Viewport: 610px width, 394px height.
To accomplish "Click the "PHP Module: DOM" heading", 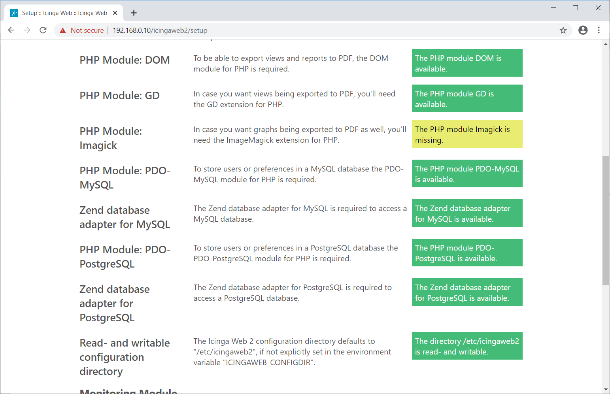I will coord(125,60).
